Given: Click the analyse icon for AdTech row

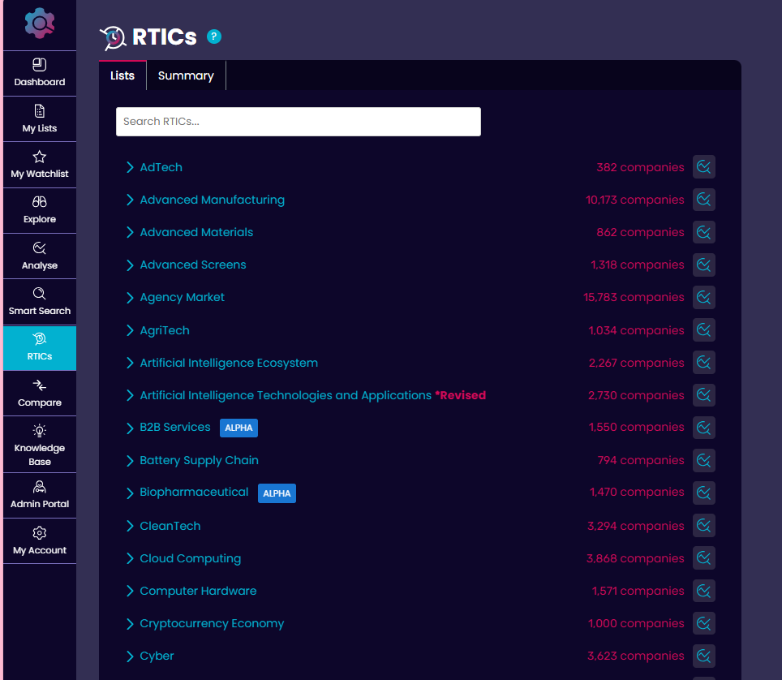Looking at the screenshot, I should 703,167.
